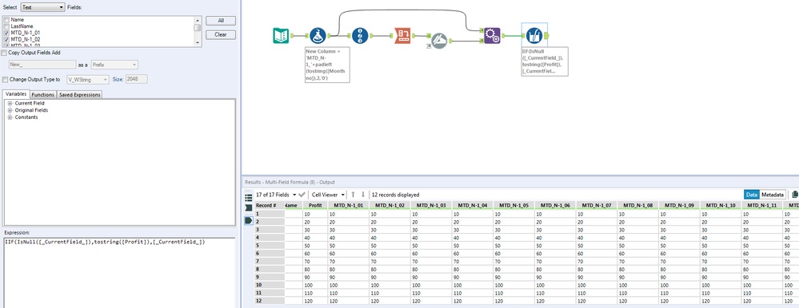The height and width of the screenshot is (308, 799).
Task: Select the Multi-Field Formula tool node
Action: pyautogui.click(x=534, y=36)
